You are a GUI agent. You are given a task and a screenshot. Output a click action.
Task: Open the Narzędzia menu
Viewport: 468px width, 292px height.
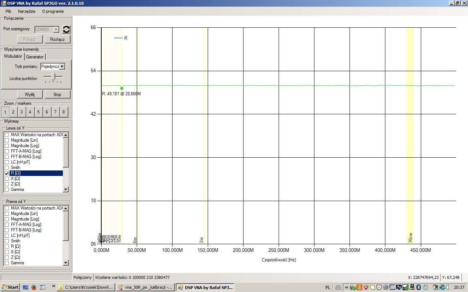26,11
